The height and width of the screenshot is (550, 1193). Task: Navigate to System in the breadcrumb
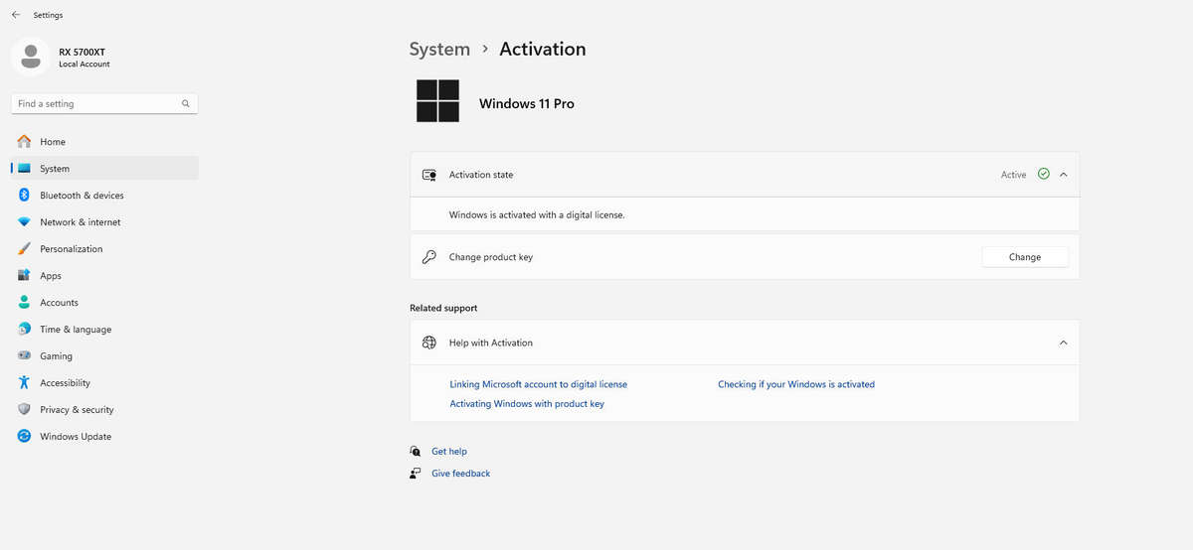pyautogui.click(x=439, y=50)
